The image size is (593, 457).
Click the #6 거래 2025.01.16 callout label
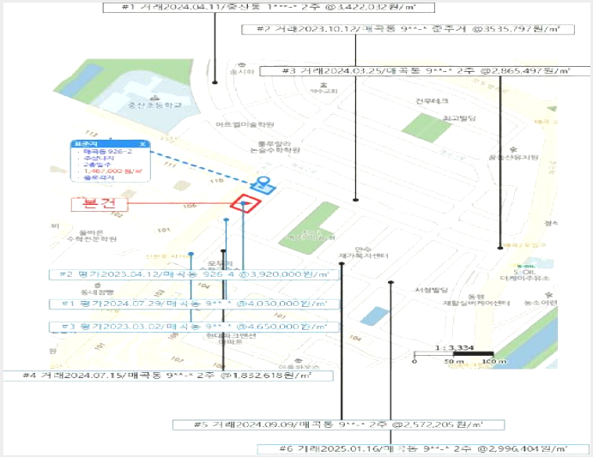point(423,449)
